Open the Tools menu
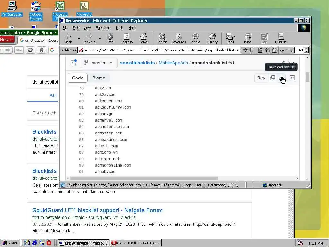Screen dimensions: 329x247 120,28
